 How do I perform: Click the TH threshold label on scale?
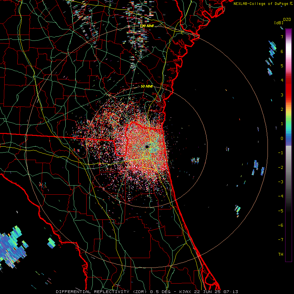[x=281, y=254]
